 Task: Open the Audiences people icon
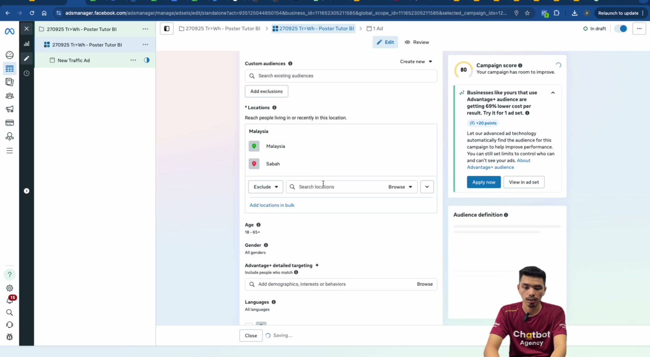pyautogui.click(x=10, y=96)
